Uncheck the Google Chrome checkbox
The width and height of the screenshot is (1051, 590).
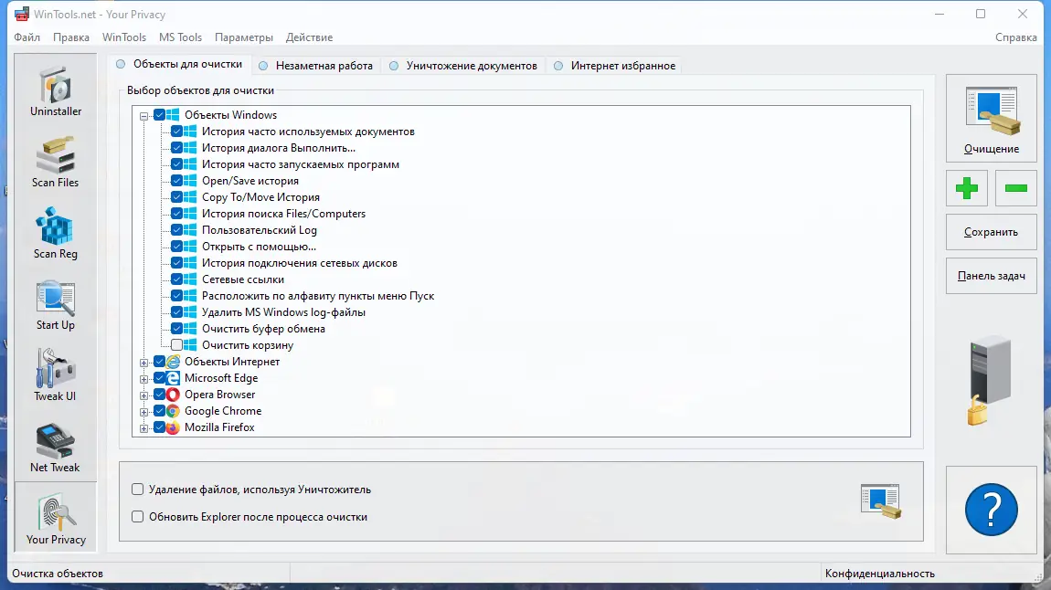coord(160,411)
